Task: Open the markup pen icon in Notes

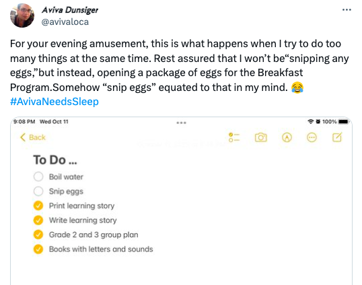Action: 287,137
